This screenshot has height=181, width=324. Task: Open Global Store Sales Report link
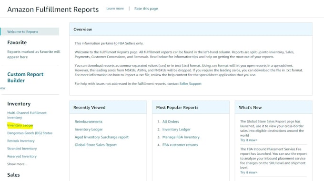(x=96, y=145)
